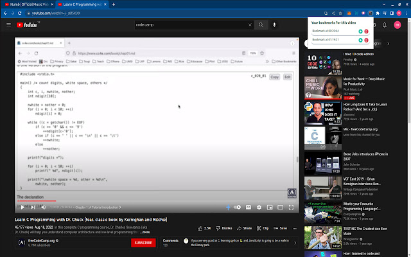
Task: Open the Chrome three-dot menu
Action: (406, 13)
